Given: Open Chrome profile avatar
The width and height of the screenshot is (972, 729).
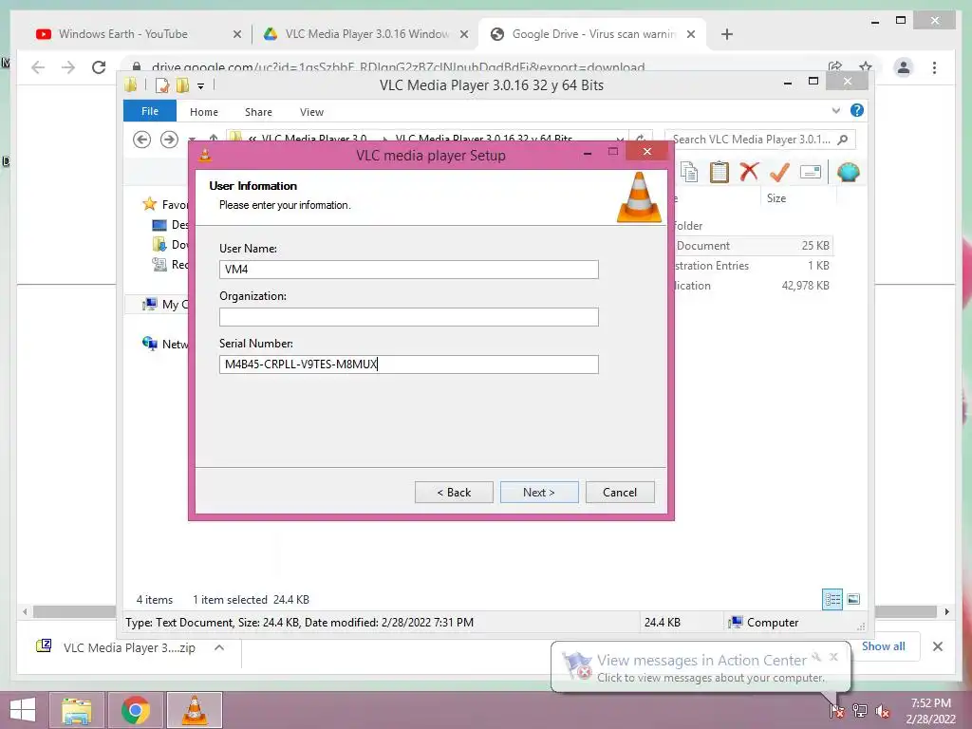Looking at the screenshot, I should (904, 67).
